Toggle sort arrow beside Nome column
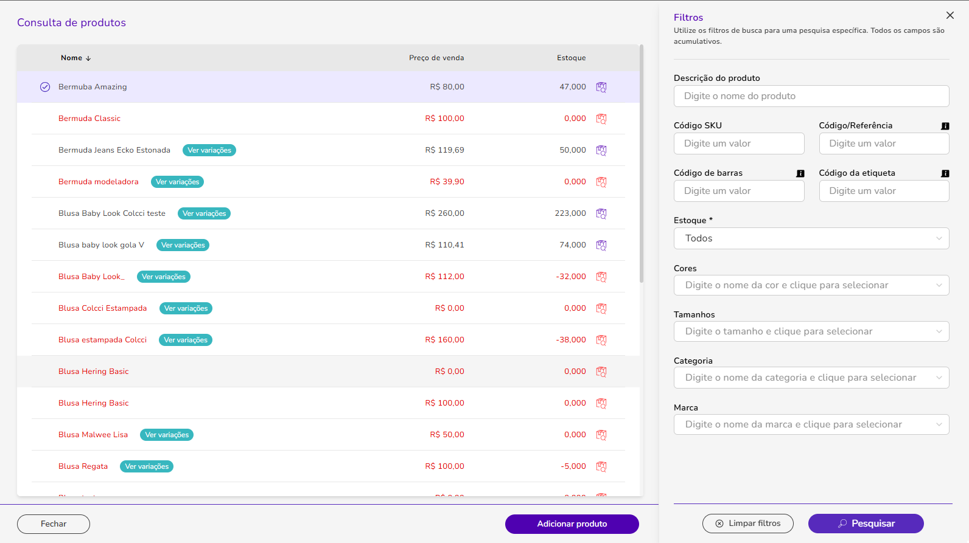This screenshot has height=543, width=969. pos(88,58)
